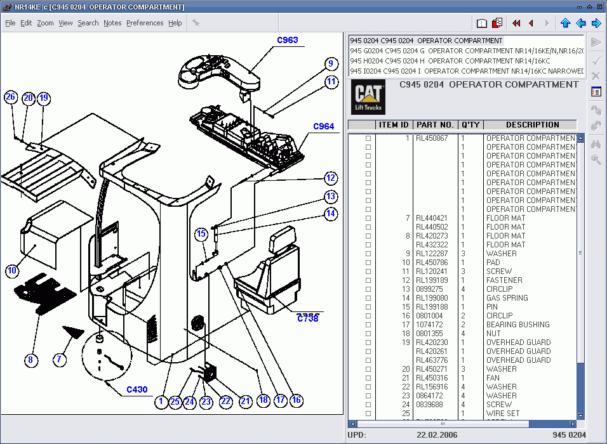
Task: Tick the checkbox for part RL450867
Action: (368, 138)
